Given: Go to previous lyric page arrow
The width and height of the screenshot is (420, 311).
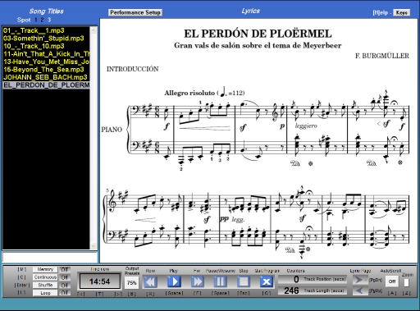Looking at the screenshot, I should coord(358,290).
